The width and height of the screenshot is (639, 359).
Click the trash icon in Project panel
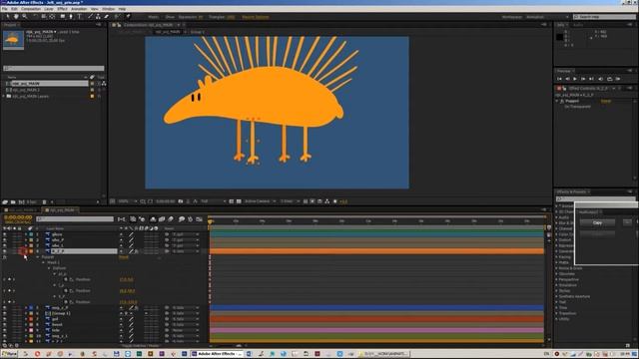tap(44, 201)
